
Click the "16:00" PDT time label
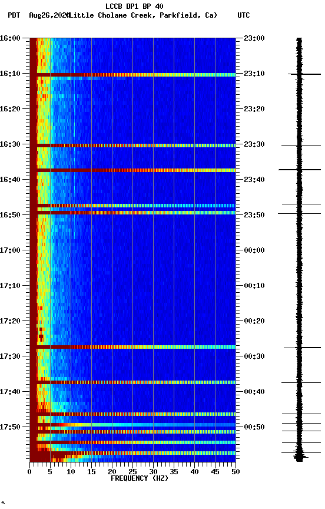[x=10, y=38]
